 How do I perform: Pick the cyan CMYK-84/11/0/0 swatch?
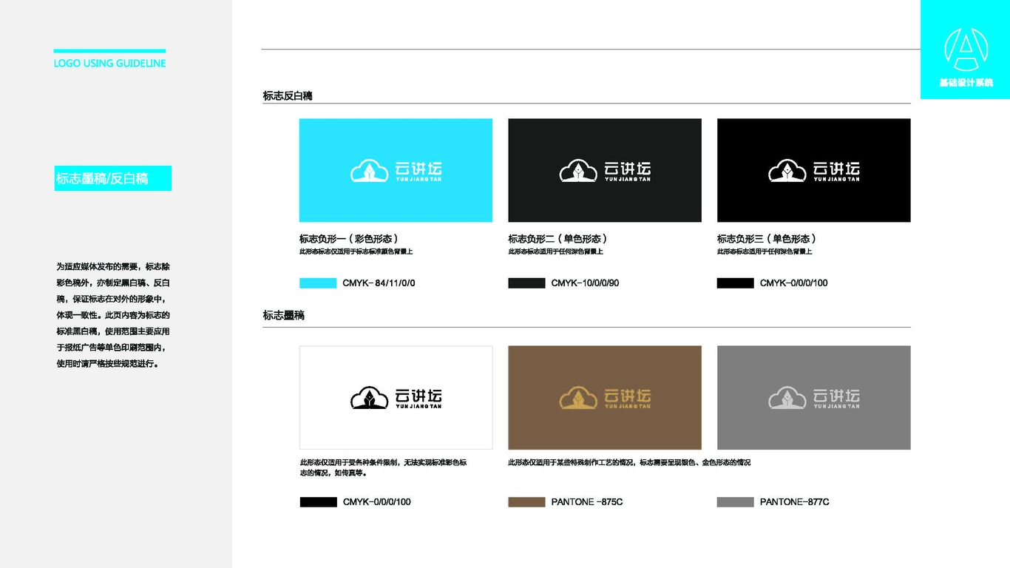318,283
